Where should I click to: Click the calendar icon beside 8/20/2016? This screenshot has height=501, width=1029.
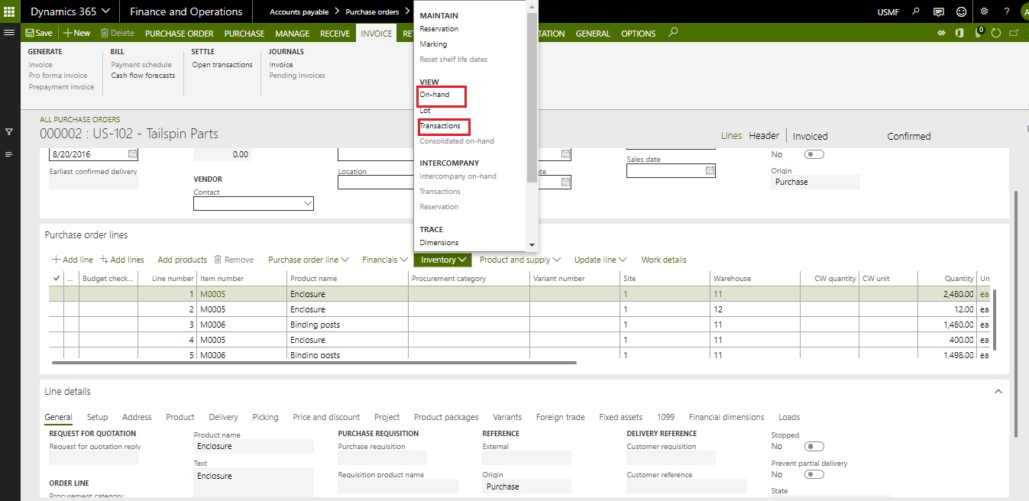pyautogui.click(x=133, y=154)
